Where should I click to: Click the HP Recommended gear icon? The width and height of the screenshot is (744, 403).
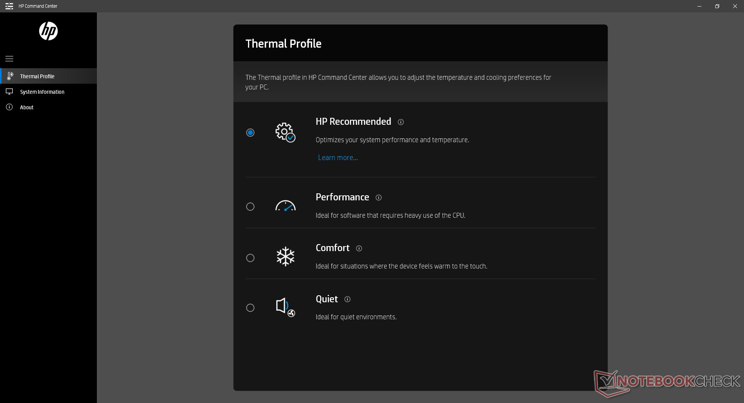tap(285, 133)
